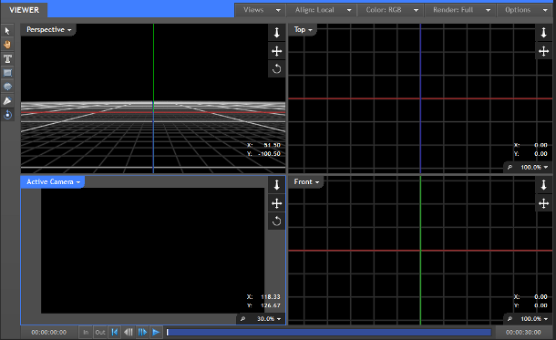Set the Out point button
Screen dimensions: 556x340
100,332
